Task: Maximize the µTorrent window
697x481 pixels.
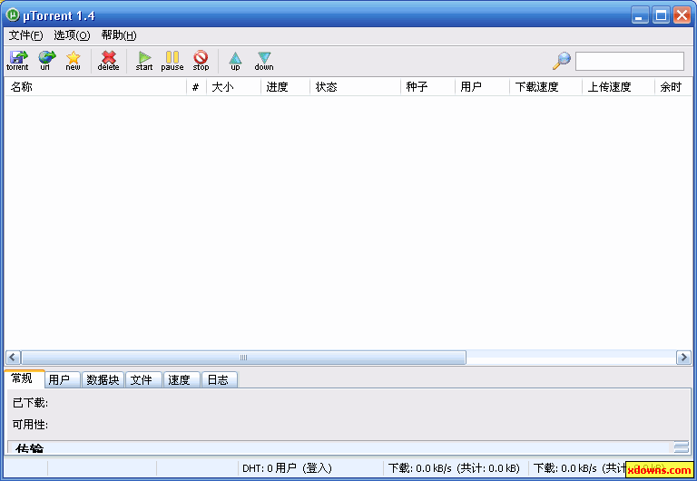Action: click(x=661, y=15)
